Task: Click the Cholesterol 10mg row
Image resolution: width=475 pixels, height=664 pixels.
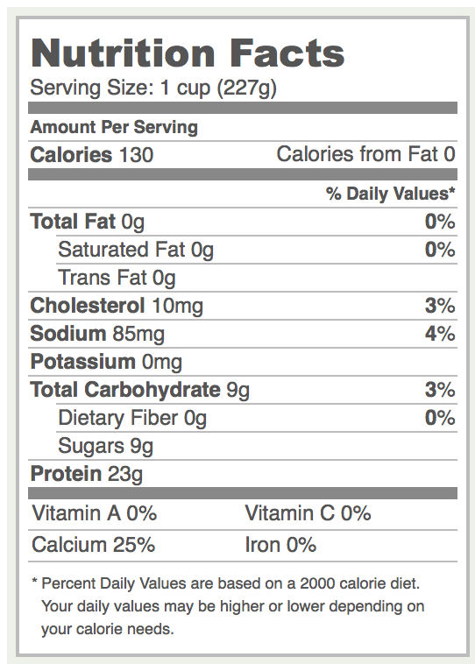Action: click(243, 306)
